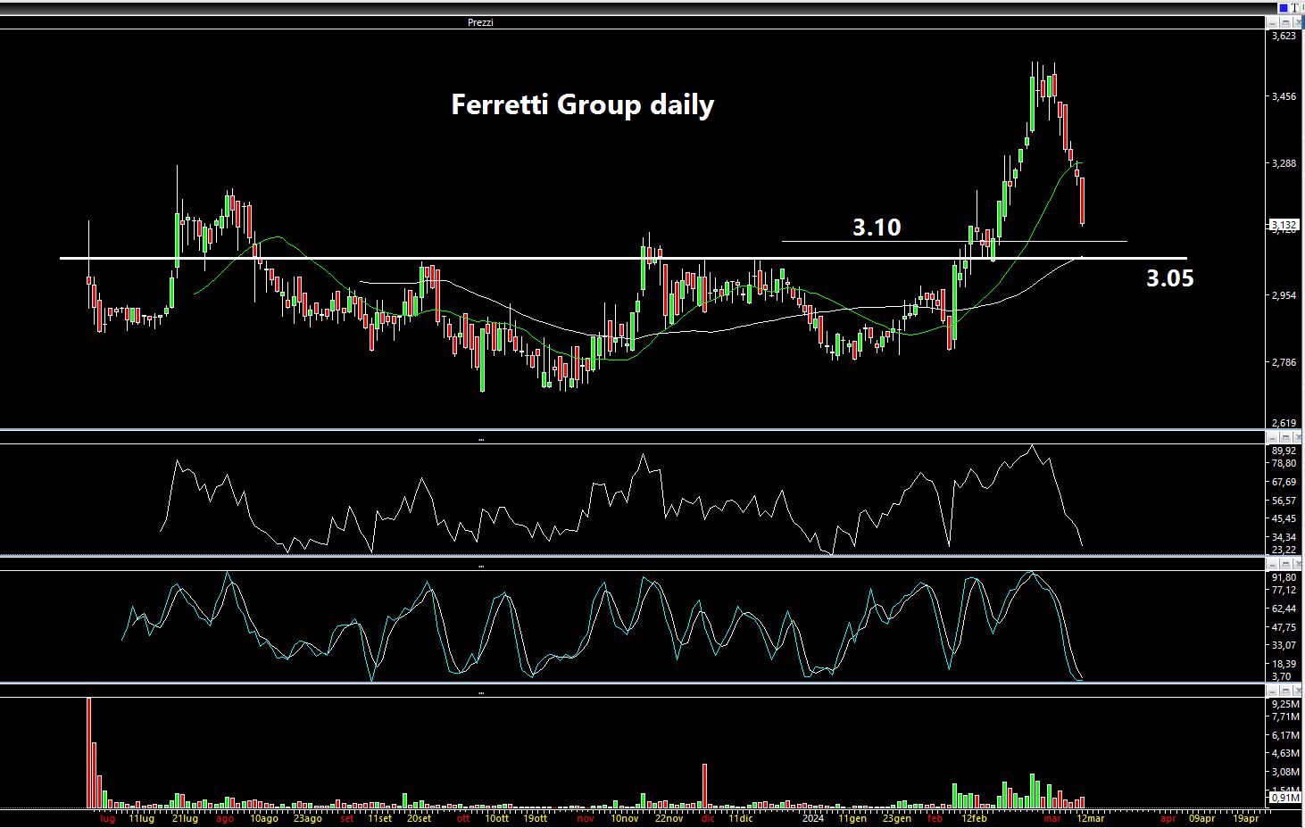The height and width of the screenshot is (828, 1305).
Task: Close the cyan stochastic panel
Action: [1297, 564]
